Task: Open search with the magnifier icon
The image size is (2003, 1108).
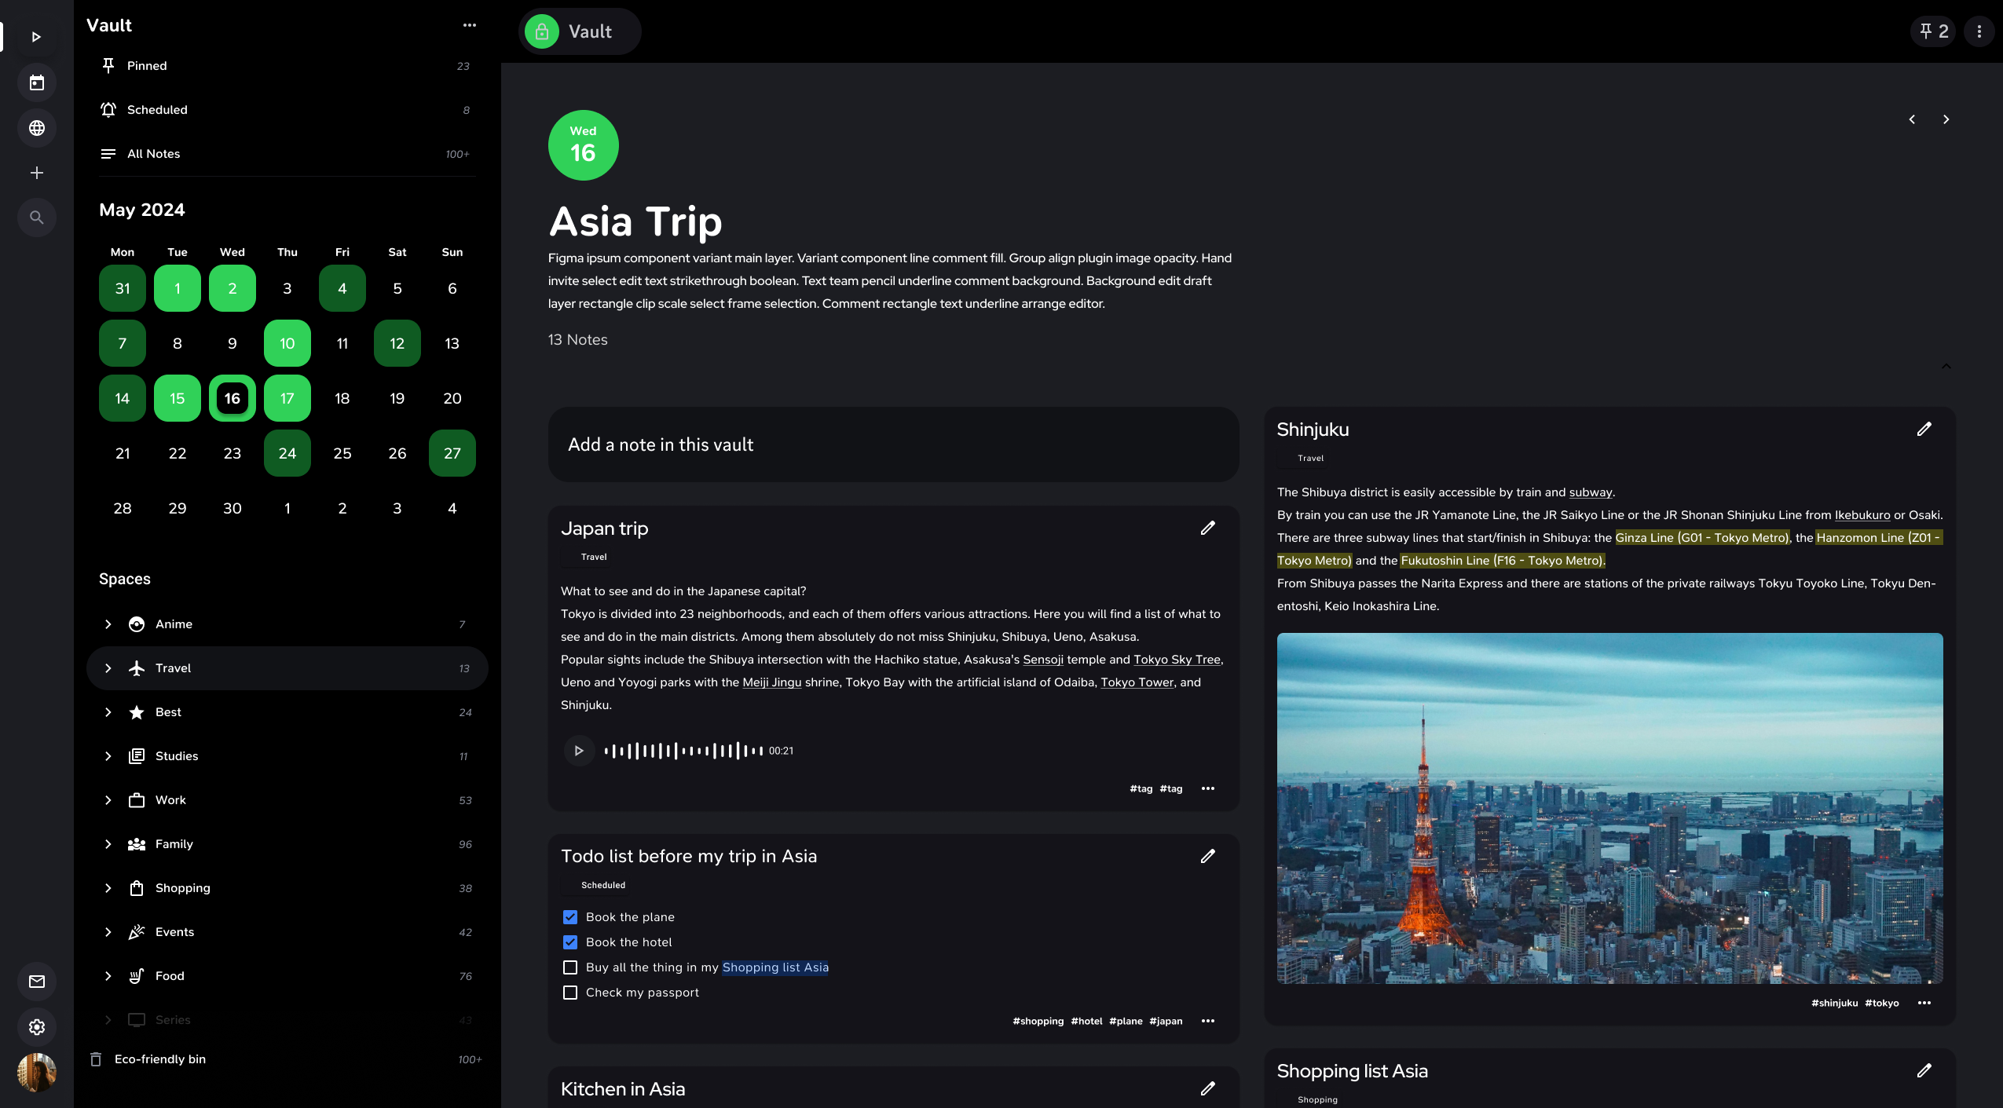Action: (x=37, y=218)
